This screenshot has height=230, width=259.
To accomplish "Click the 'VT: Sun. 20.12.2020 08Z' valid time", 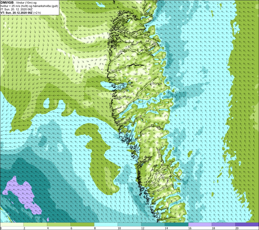I will tap(17, 13).
